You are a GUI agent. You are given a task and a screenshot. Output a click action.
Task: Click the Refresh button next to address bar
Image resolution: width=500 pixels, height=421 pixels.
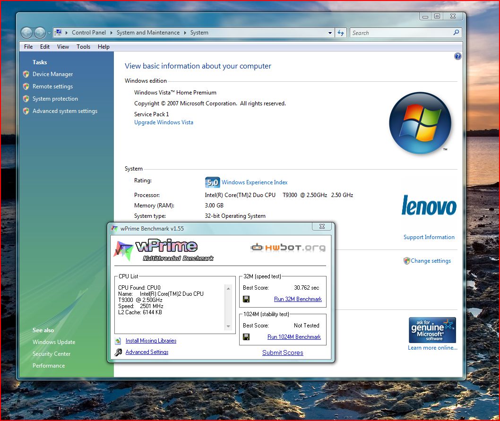pyautogui.click(x=341, y=33)
